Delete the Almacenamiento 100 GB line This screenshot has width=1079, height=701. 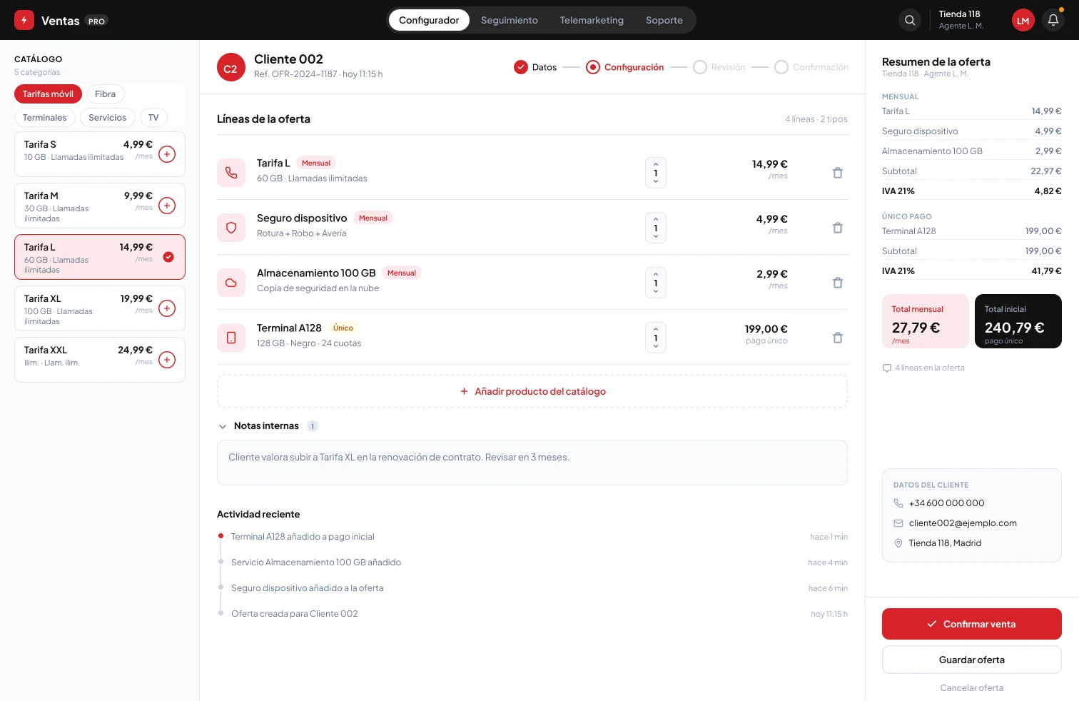click(x=838, y=283)
